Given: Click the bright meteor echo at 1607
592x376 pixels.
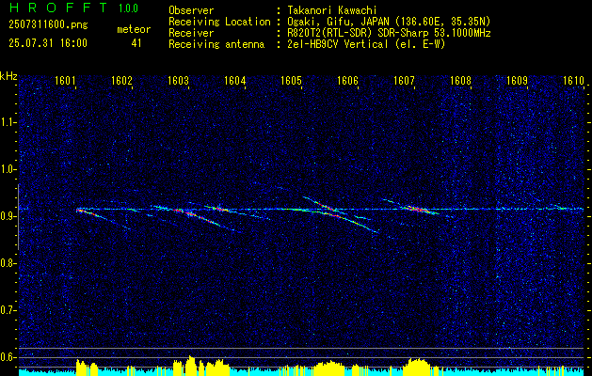Looking at the screenshot, I should 418,209.
